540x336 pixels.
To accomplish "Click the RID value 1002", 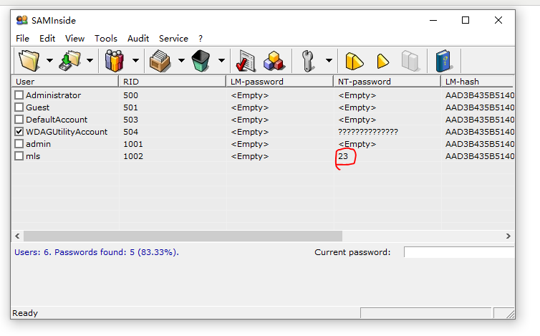I will 133,156.
